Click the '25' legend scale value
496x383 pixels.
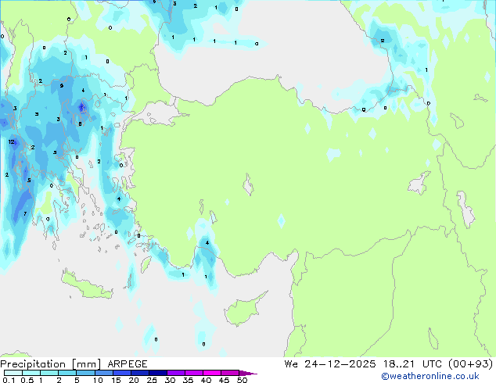[x=152, y=380]
